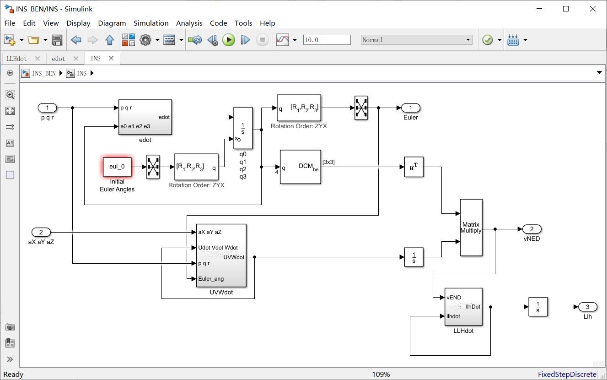Click INS_BEN in the breadcrumb path

pyautogui.click(x=44, y=73)
